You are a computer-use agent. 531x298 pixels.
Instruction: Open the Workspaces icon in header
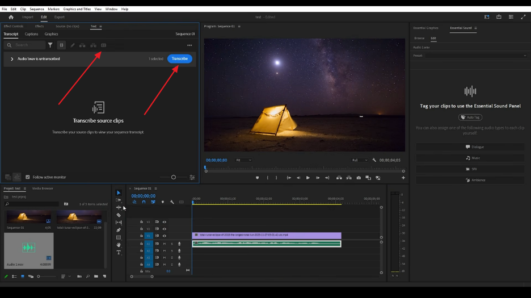487,17
